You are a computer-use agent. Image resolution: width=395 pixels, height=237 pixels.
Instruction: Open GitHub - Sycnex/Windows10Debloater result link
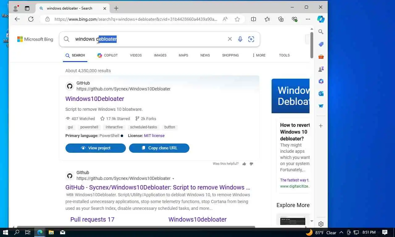click(x=158, y=187)
